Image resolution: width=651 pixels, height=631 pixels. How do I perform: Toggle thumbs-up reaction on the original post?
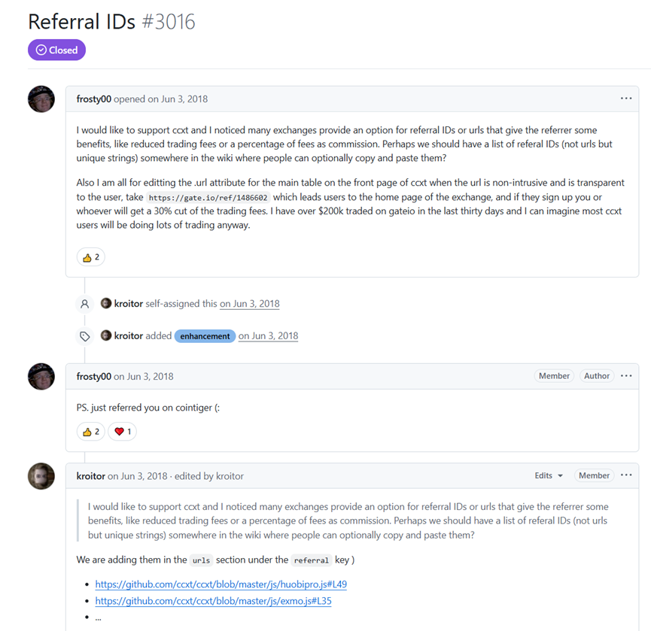click(x=90, y=257)
